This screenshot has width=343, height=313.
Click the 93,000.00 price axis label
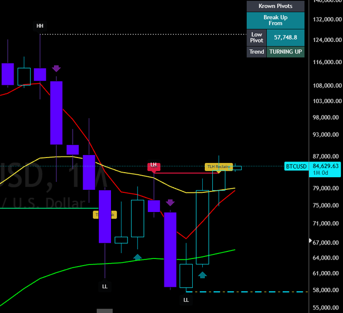point(326,135)
